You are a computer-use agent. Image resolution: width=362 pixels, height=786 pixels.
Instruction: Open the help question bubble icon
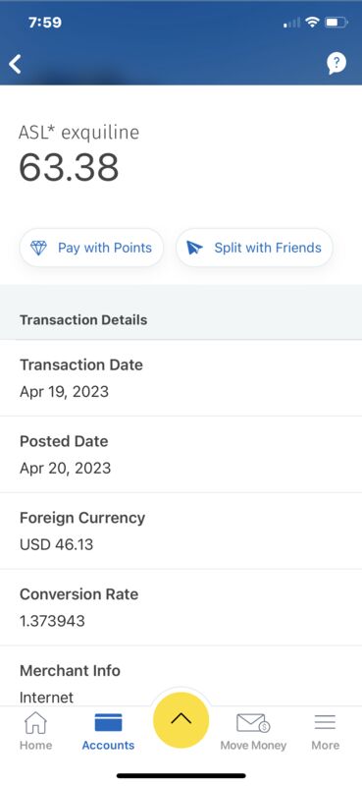click(336, 64)
